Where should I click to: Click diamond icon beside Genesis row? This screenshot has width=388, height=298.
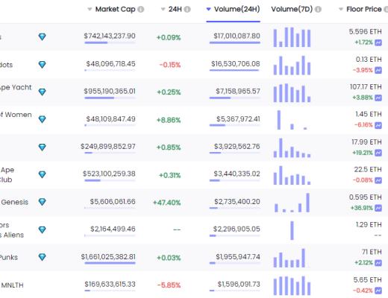coord(43,202)
